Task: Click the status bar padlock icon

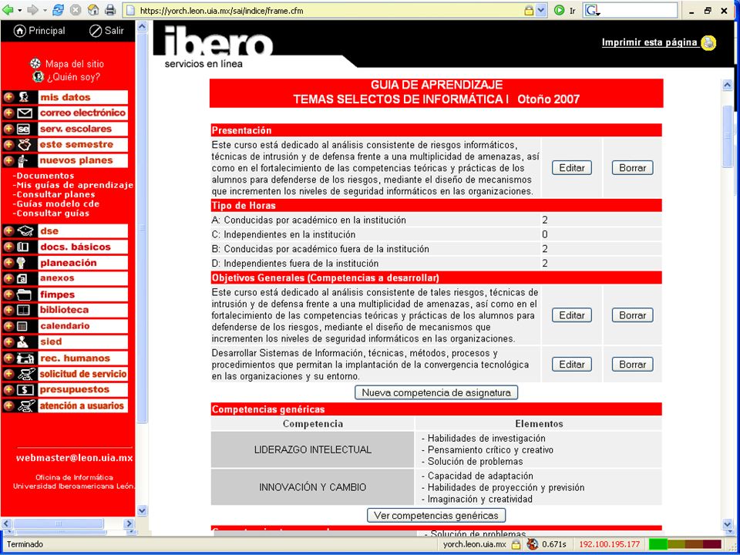Action: tap(516, 544)
